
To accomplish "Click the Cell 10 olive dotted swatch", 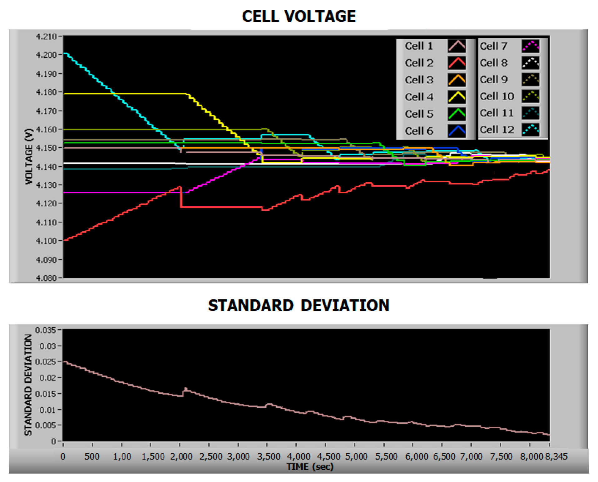I will point(531,96).
